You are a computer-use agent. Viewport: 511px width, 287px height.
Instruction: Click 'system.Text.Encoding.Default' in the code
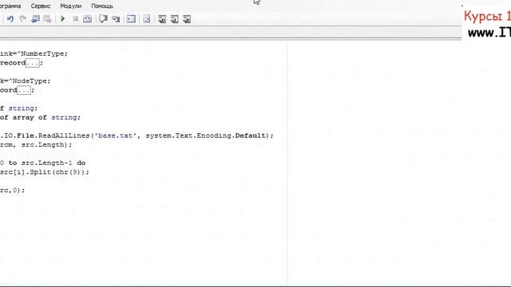click(x=206, y=136)
